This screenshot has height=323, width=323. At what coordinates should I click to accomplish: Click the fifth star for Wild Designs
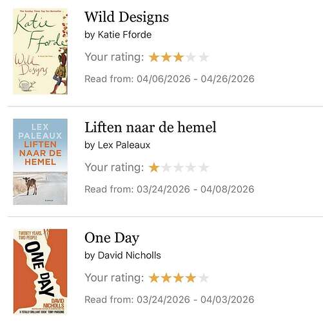point(203,57)
